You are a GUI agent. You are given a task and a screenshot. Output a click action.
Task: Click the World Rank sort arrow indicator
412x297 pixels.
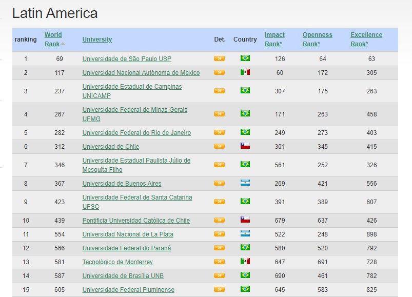click(63, 44)
